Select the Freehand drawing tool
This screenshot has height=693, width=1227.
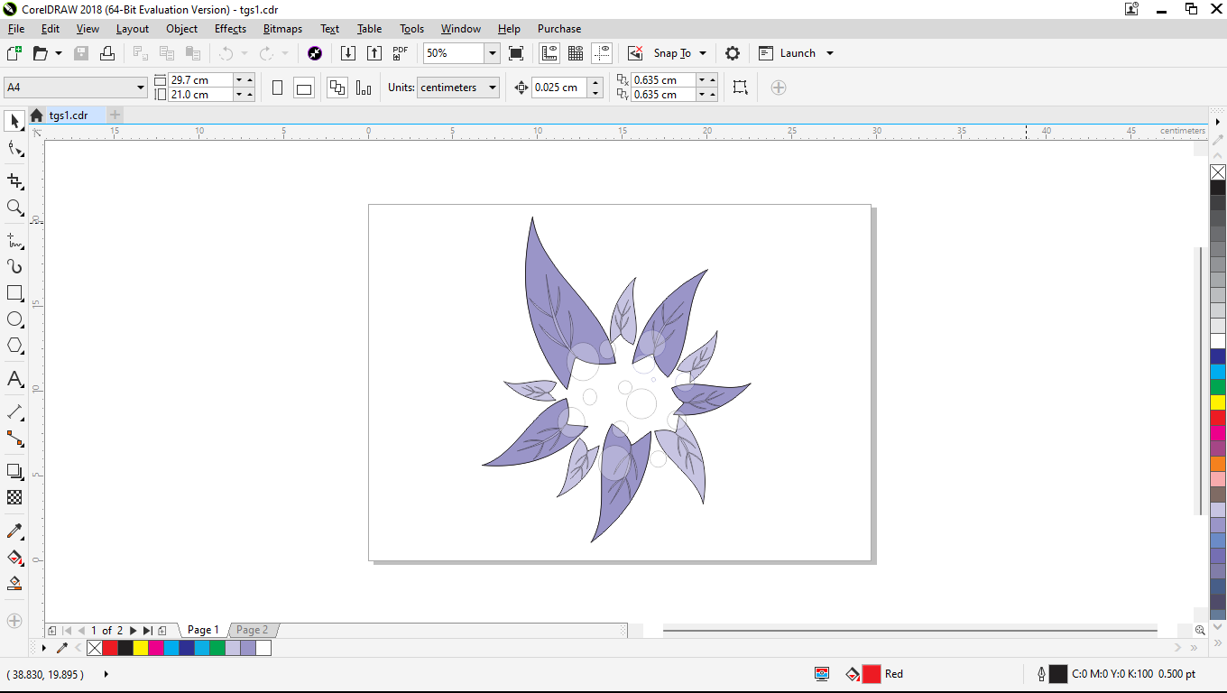coord(14,240)
